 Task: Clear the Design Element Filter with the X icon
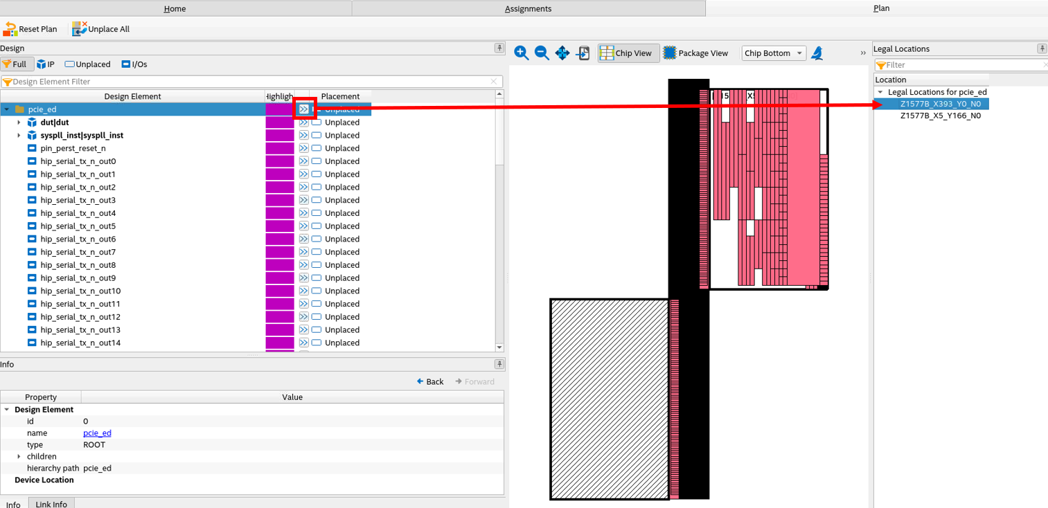point(494,82)
